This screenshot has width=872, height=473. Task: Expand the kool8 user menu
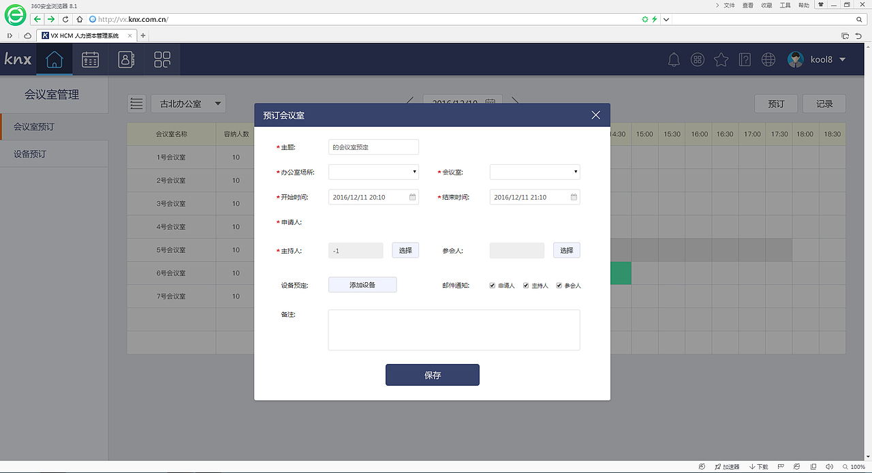click(x=842, y=60)
